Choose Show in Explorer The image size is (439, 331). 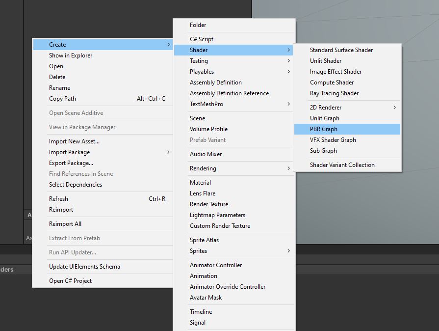(x=72, y=55)
